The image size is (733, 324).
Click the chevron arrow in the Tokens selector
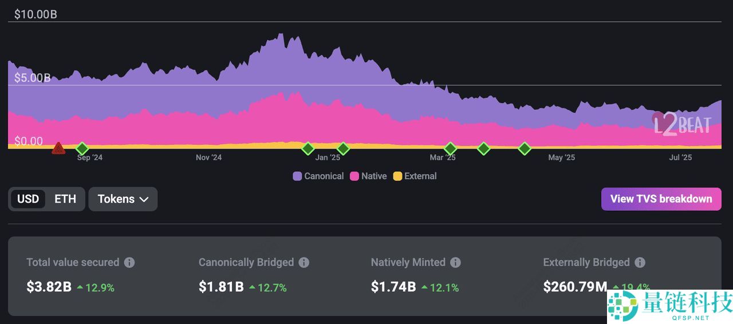[x=144, y=199]
